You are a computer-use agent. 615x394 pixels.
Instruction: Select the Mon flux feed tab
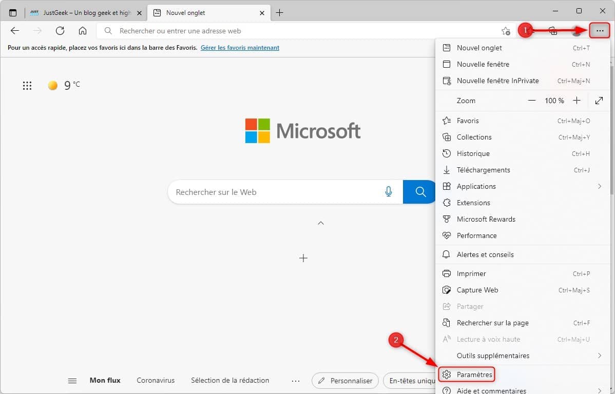[105, 380]
